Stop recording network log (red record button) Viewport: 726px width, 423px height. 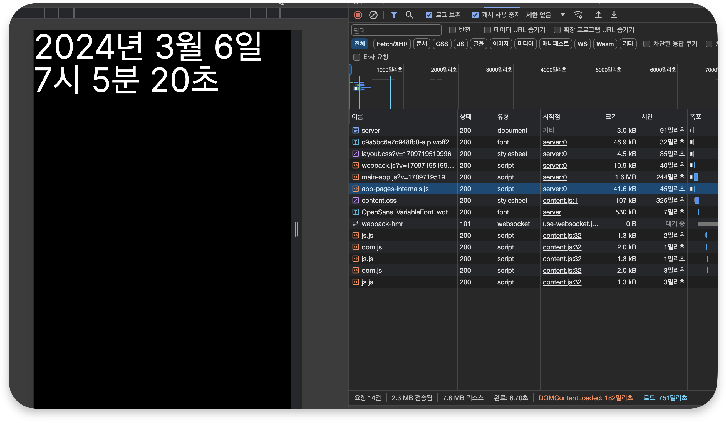(x=358, y=15)
